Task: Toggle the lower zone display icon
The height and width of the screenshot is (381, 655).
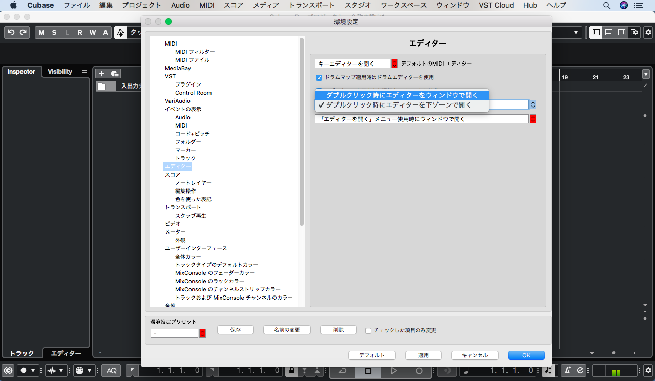Action: 609,32
